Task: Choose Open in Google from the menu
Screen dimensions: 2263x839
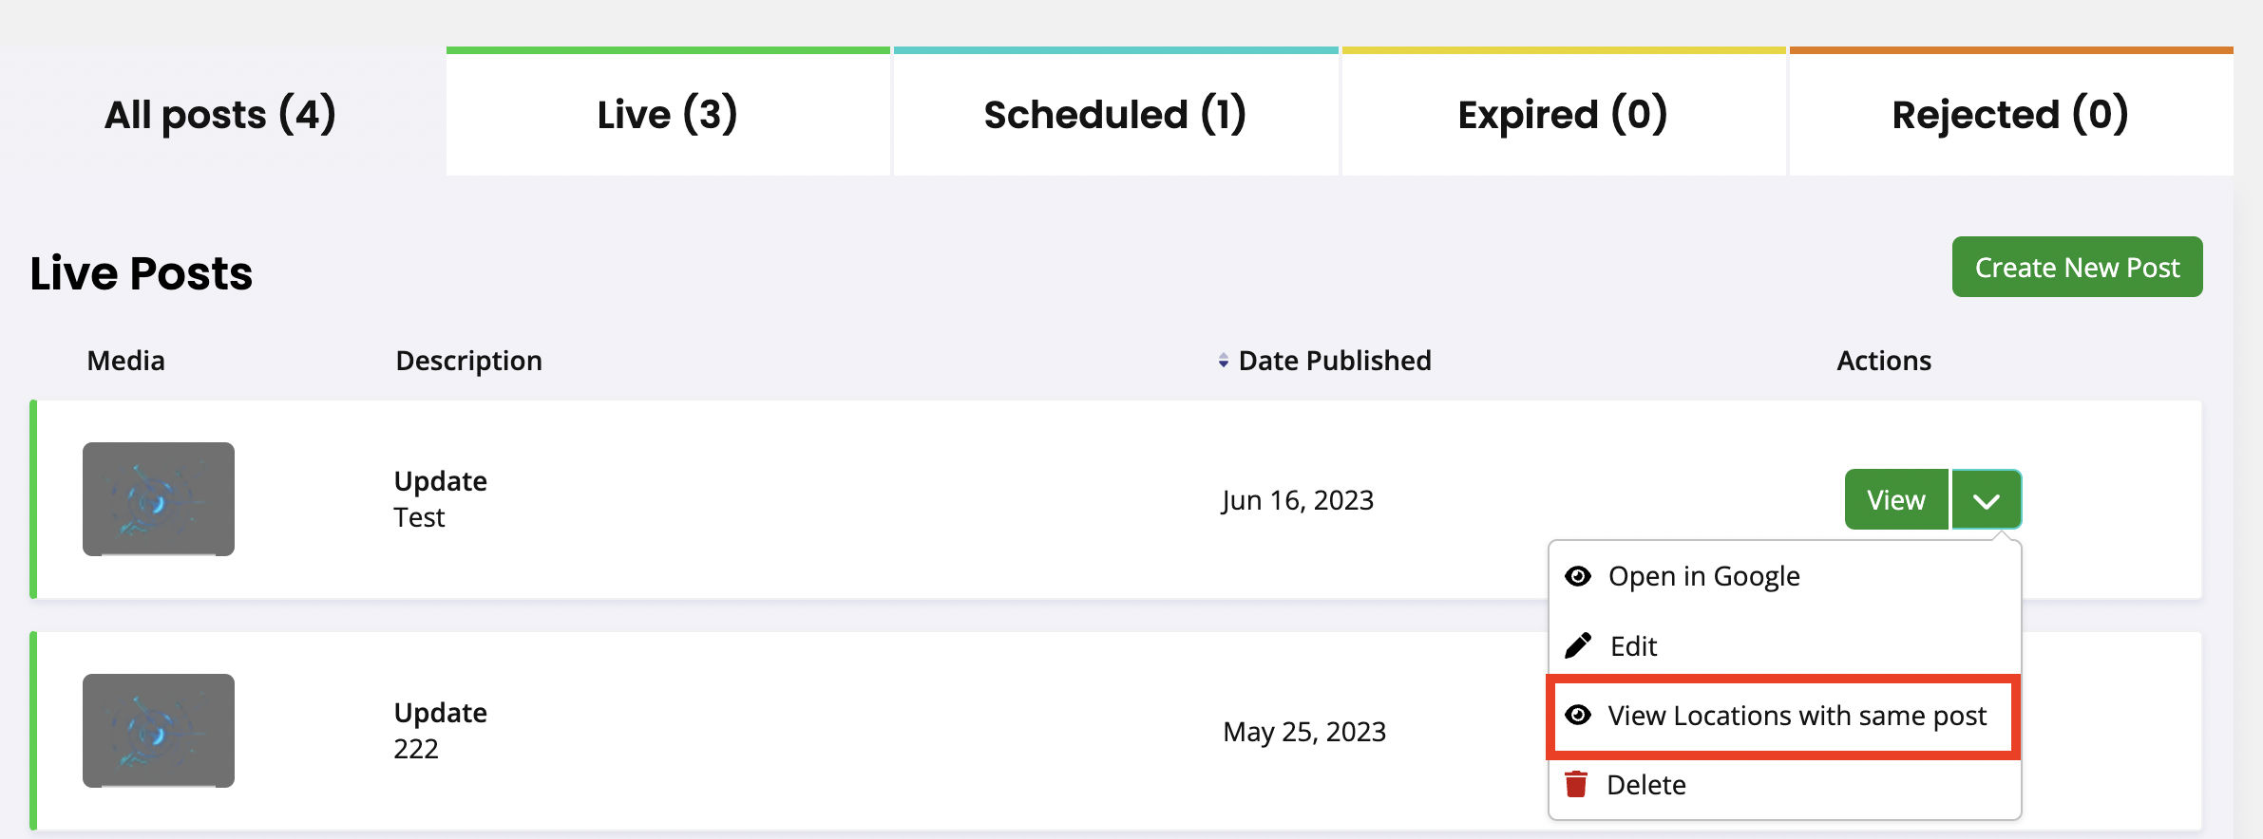Action: point(1703,576)
